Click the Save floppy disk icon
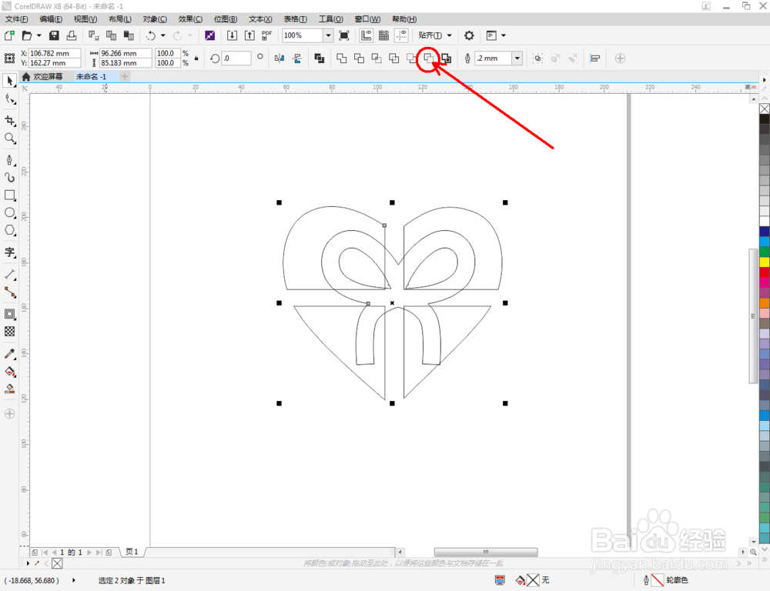The height and width of the screenshot is (591, 770). pyautogui.click(x=54, y=35)
